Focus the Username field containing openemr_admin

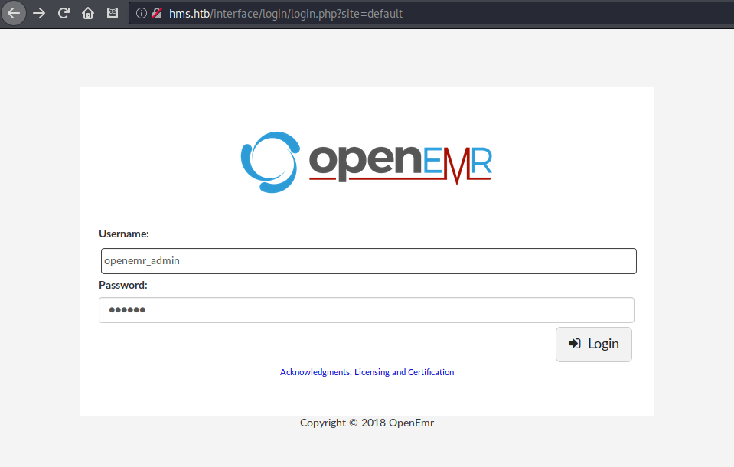(369, 261)
